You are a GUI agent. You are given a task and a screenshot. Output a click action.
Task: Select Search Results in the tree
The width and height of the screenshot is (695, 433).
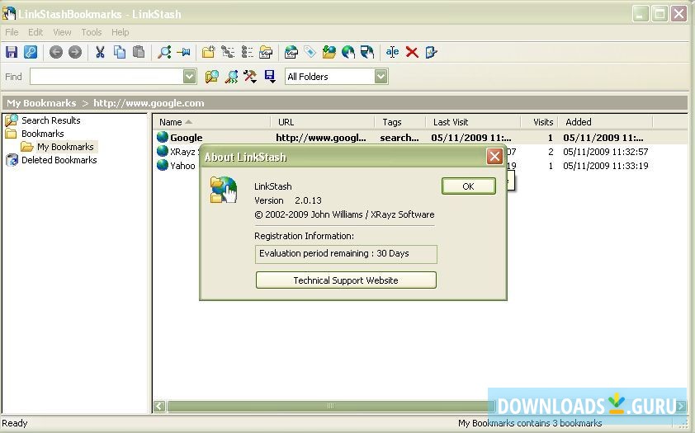51,120
